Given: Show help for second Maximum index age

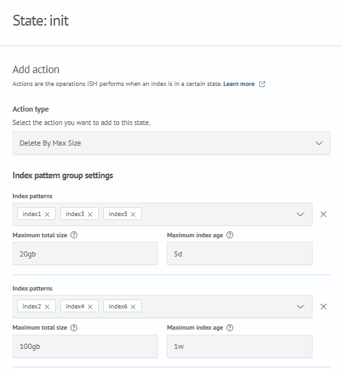Looking at the screenshot, I should point(230,328).
